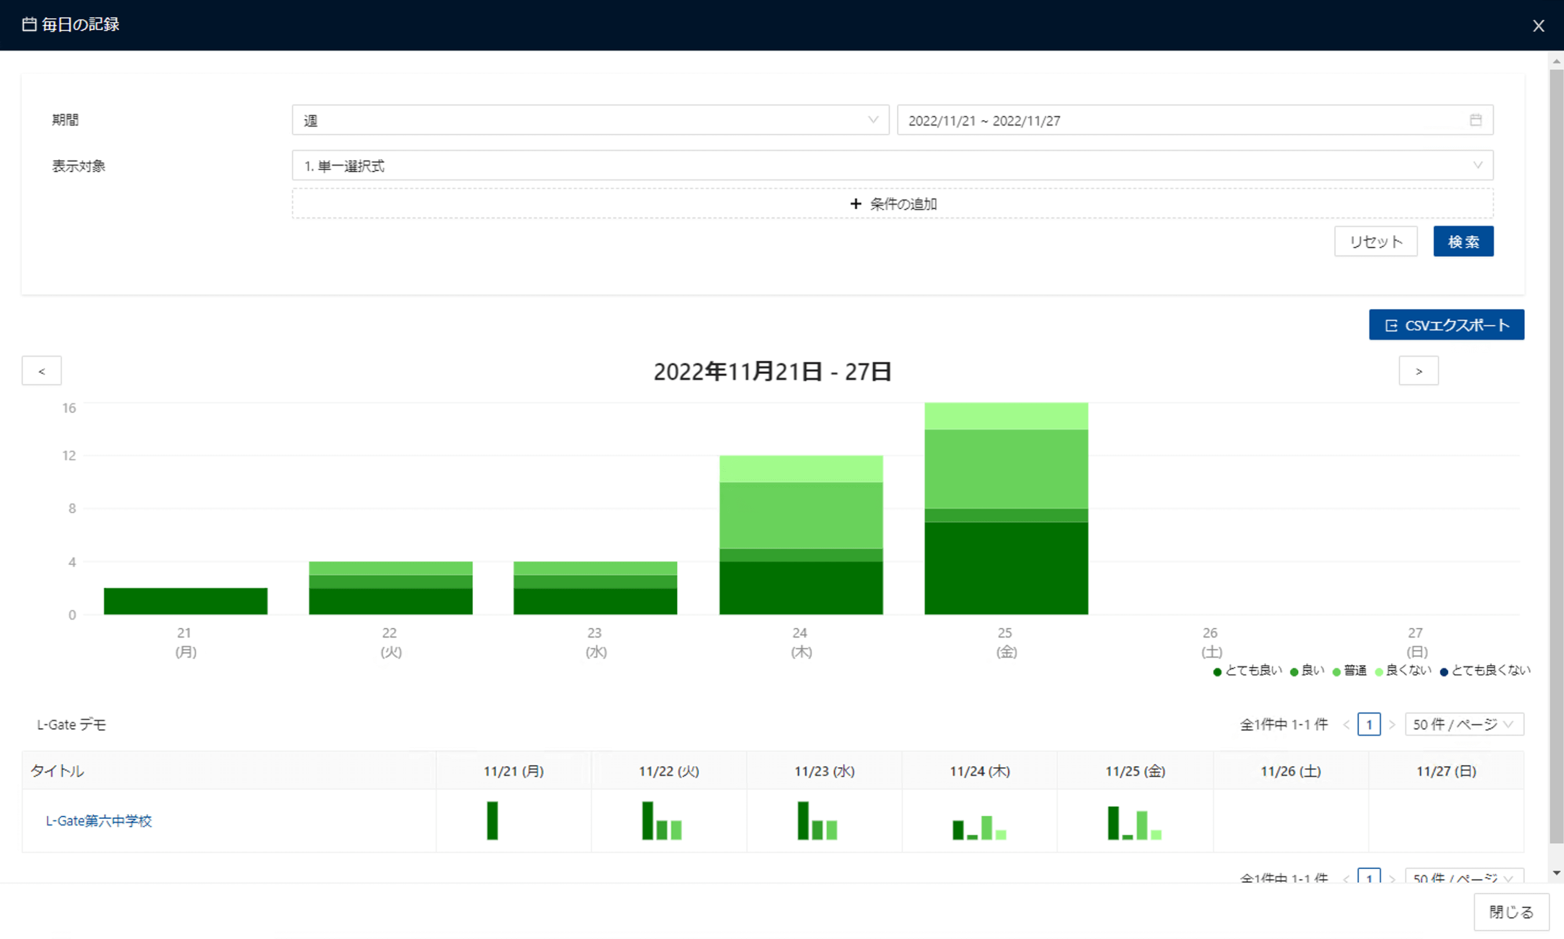1564x939 pixels.
Task: Toggle 普通 legend dot in chart
Action: pyautogui.click(x=1337, y=672)
